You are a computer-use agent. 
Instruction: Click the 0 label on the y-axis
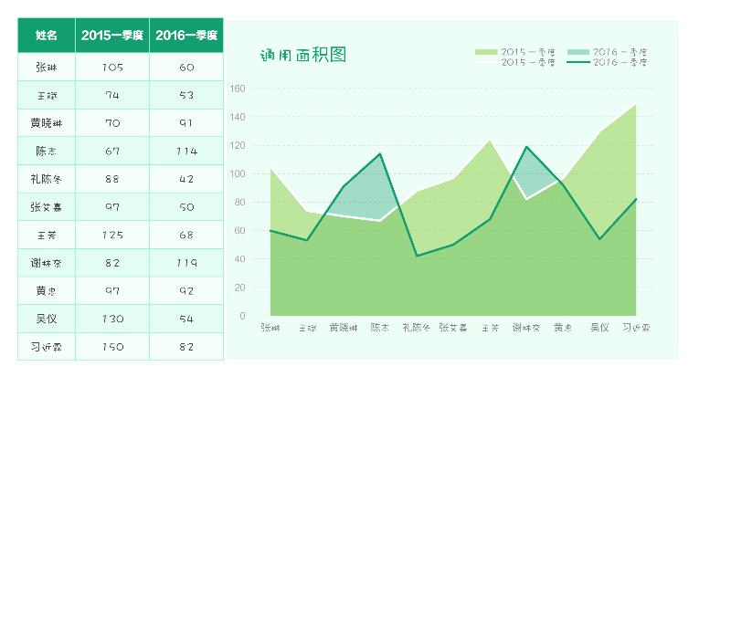coord(242,316)
